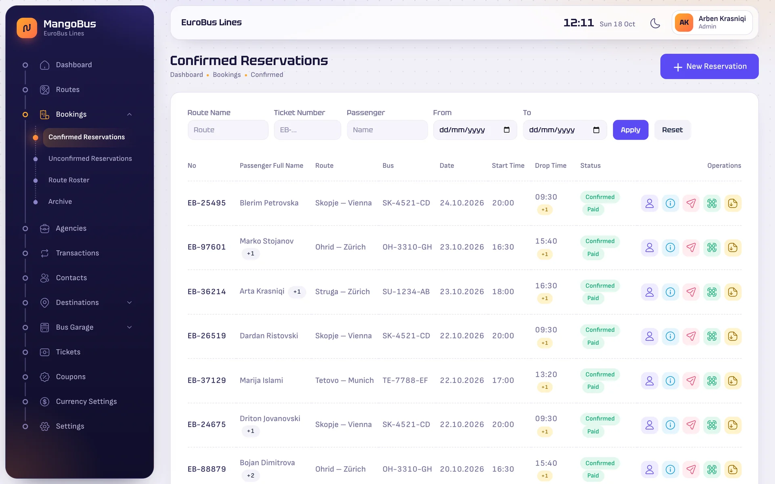Reset the reservation filters
The width and height of the screenshot is (775, 484).
[x=672, y=130]
